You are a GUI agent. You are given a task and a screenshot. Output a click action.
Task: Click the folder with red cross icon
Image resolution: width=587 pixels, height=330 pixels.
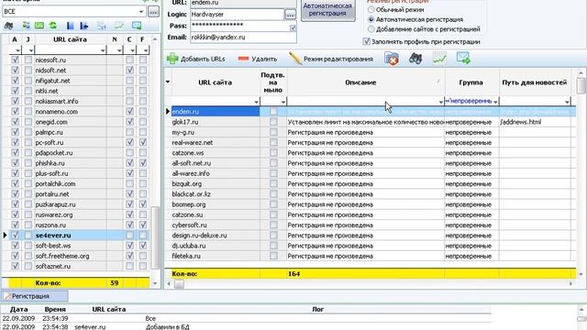point(392,59)
